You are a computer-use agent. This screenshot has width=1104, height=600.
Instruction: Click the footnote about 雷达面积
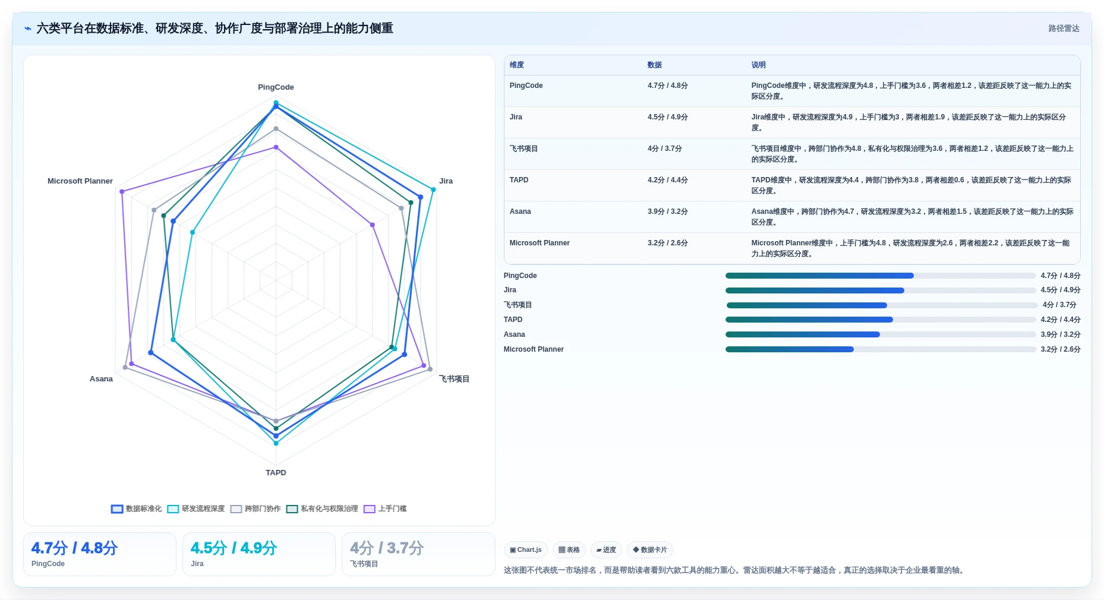[x=734, y=570]
